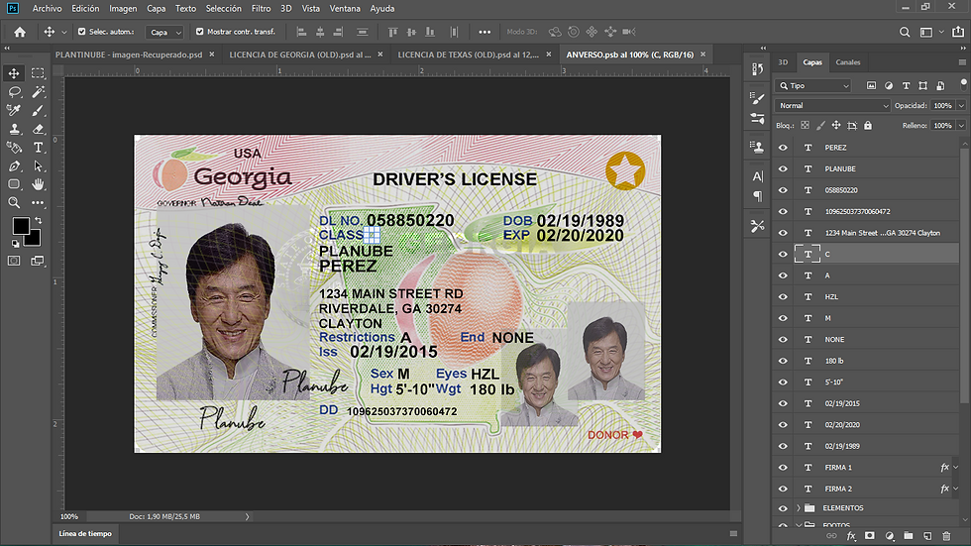Switch to the PLANTINUBE document tab
971x546 pixels.
[x=129, y=55]
